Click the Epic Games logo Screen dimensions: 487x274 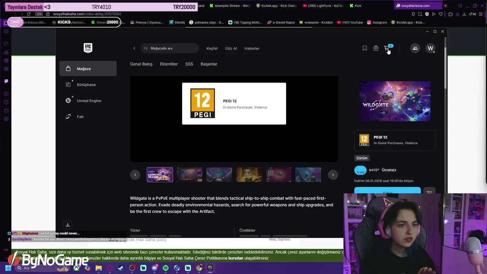[x=88, y=48]
